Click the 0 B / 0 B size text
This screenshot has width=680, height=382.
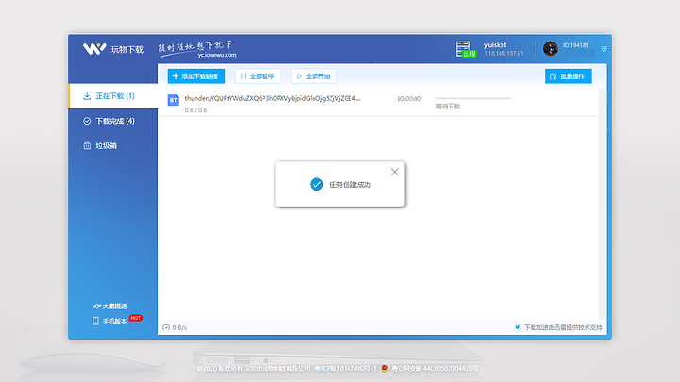(x=196, y=110)
